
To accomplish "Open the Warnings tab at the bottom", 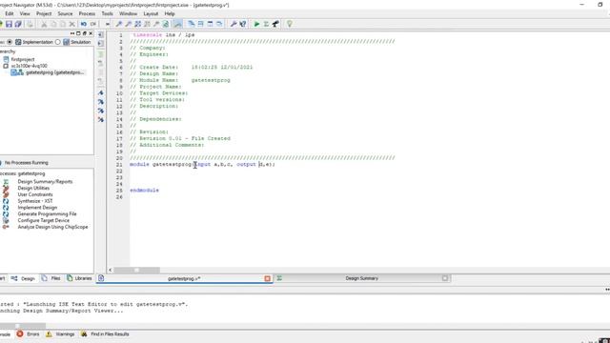I will coord(60,334).
